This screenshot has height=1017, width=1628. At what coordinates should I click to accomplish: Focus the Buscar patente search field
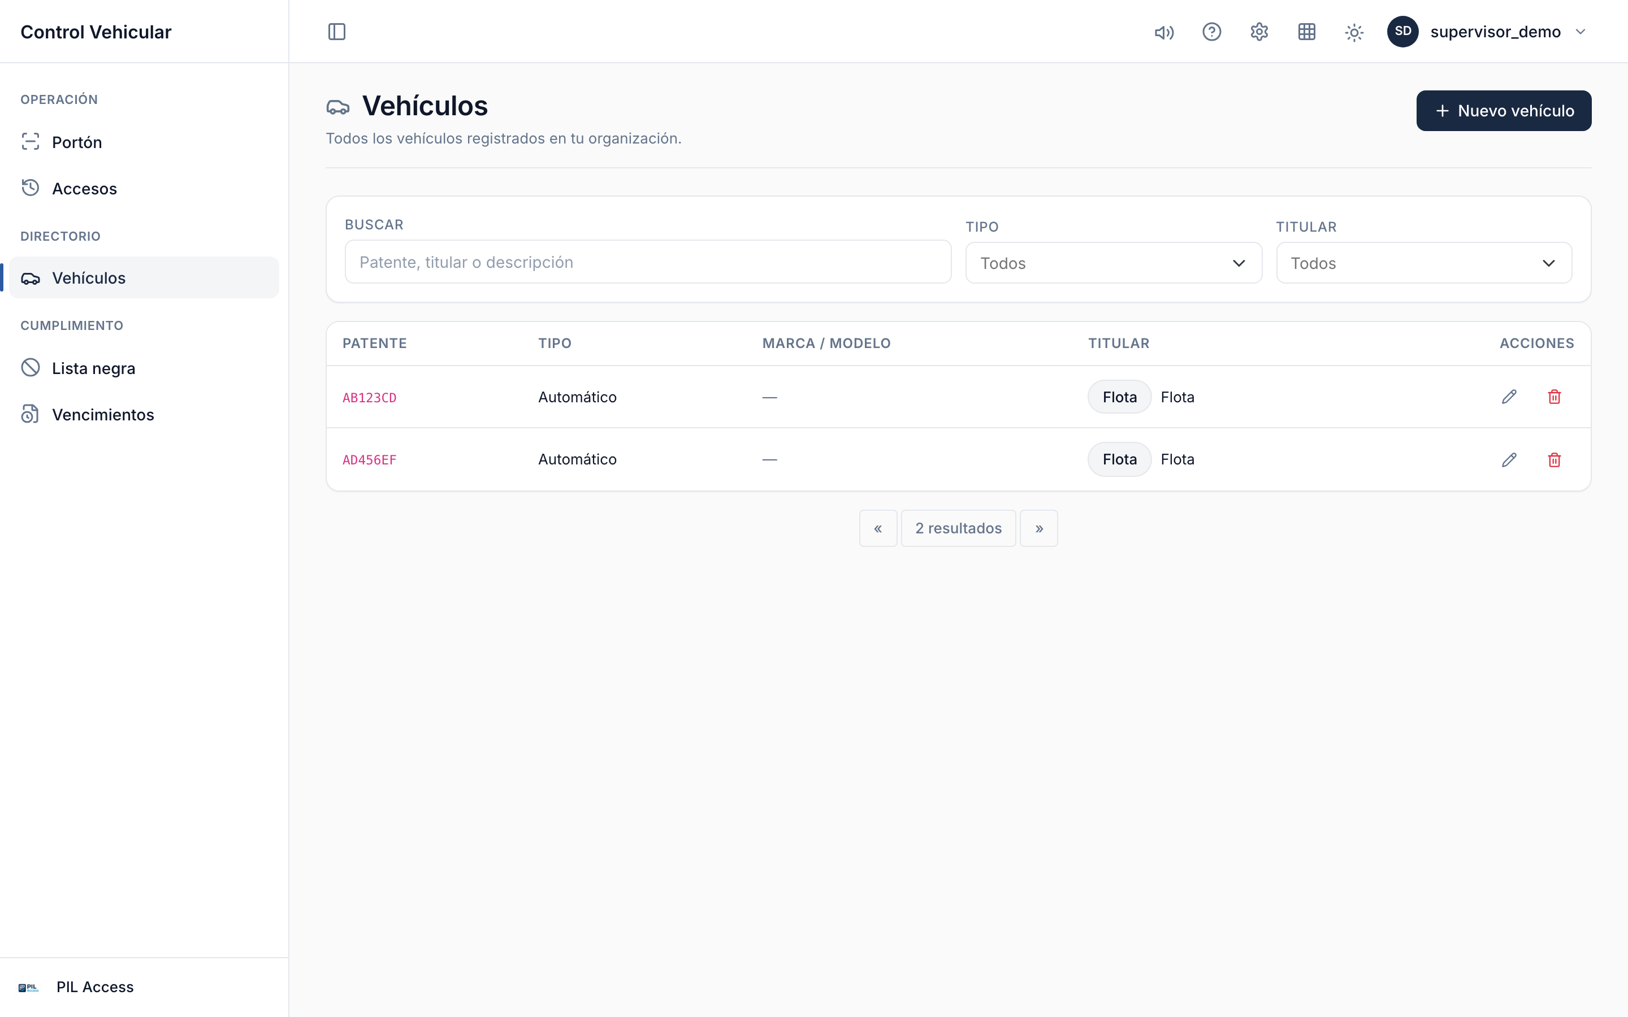coord(648,262)
